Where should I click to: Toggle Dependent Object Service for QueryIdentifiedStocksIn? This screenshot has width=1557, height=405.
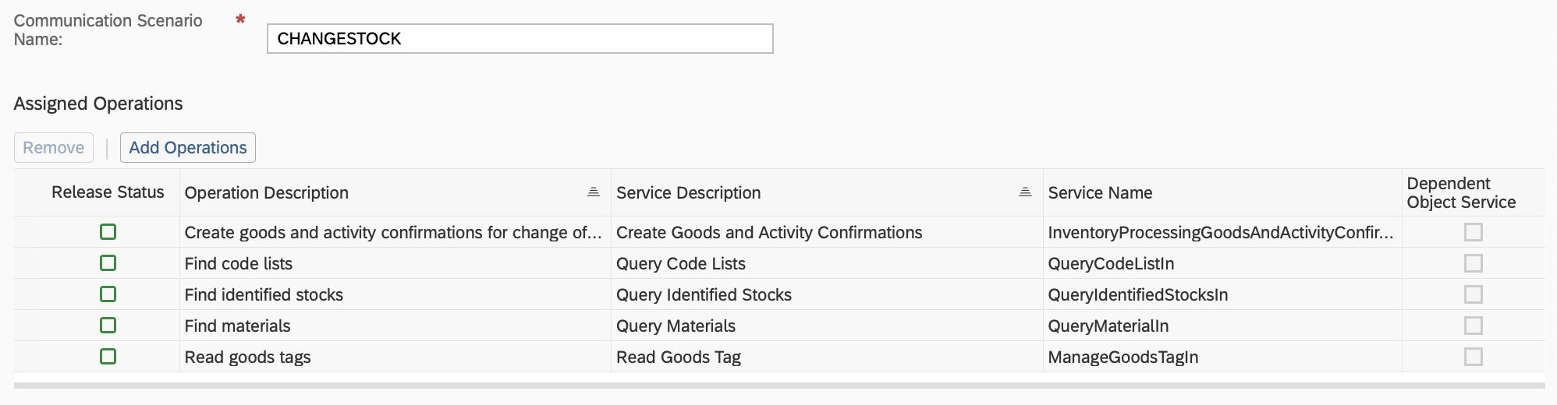click(x=1473, y=294)
